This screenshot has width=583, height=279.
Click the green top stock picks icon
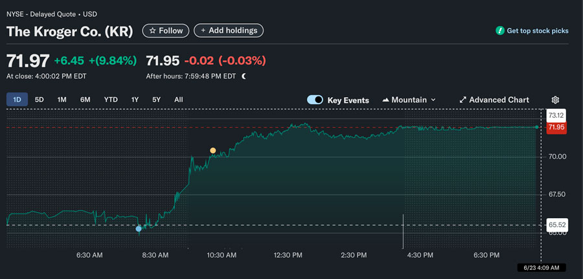coord(499,31)
